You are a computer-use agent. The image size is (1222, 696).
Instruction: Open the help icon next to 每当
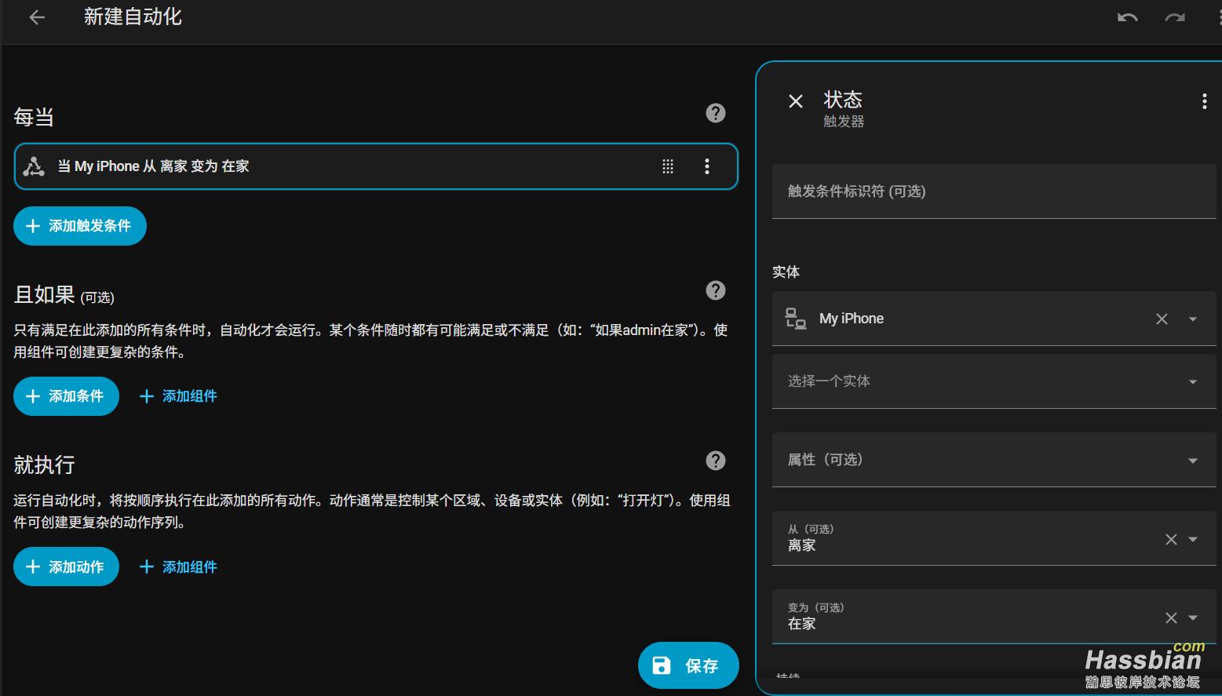715,113
